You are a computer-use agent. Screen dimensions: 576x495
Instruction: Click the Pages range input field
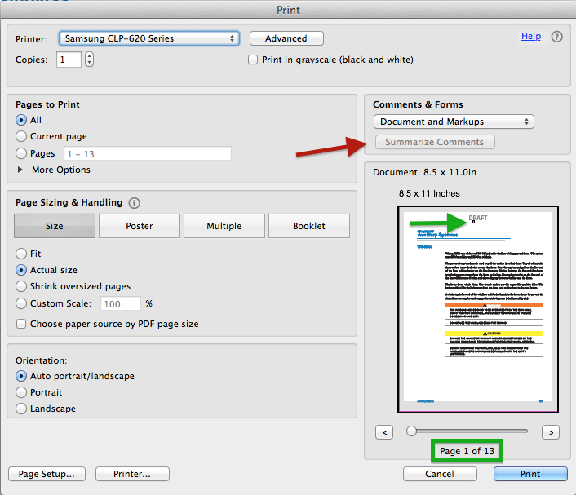(x=147, y=153)
